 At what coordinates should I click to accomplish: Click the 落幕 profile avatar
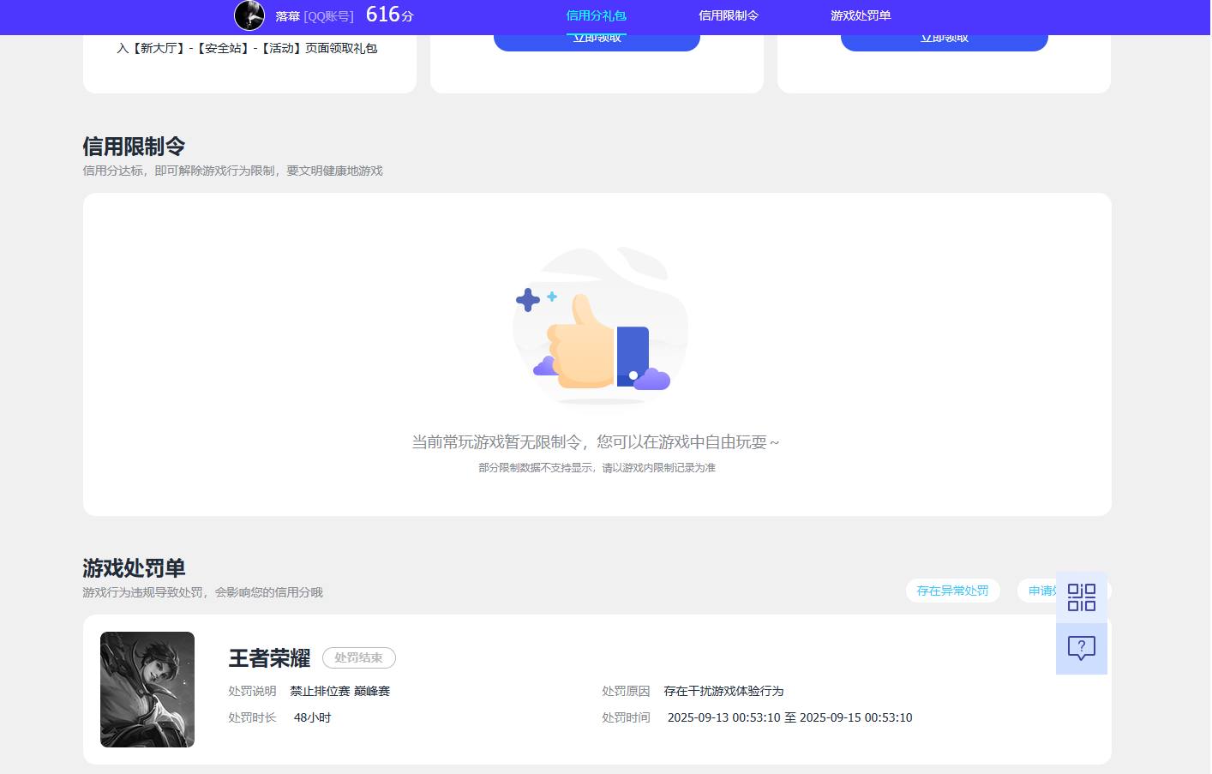click(x=249, y=15)
